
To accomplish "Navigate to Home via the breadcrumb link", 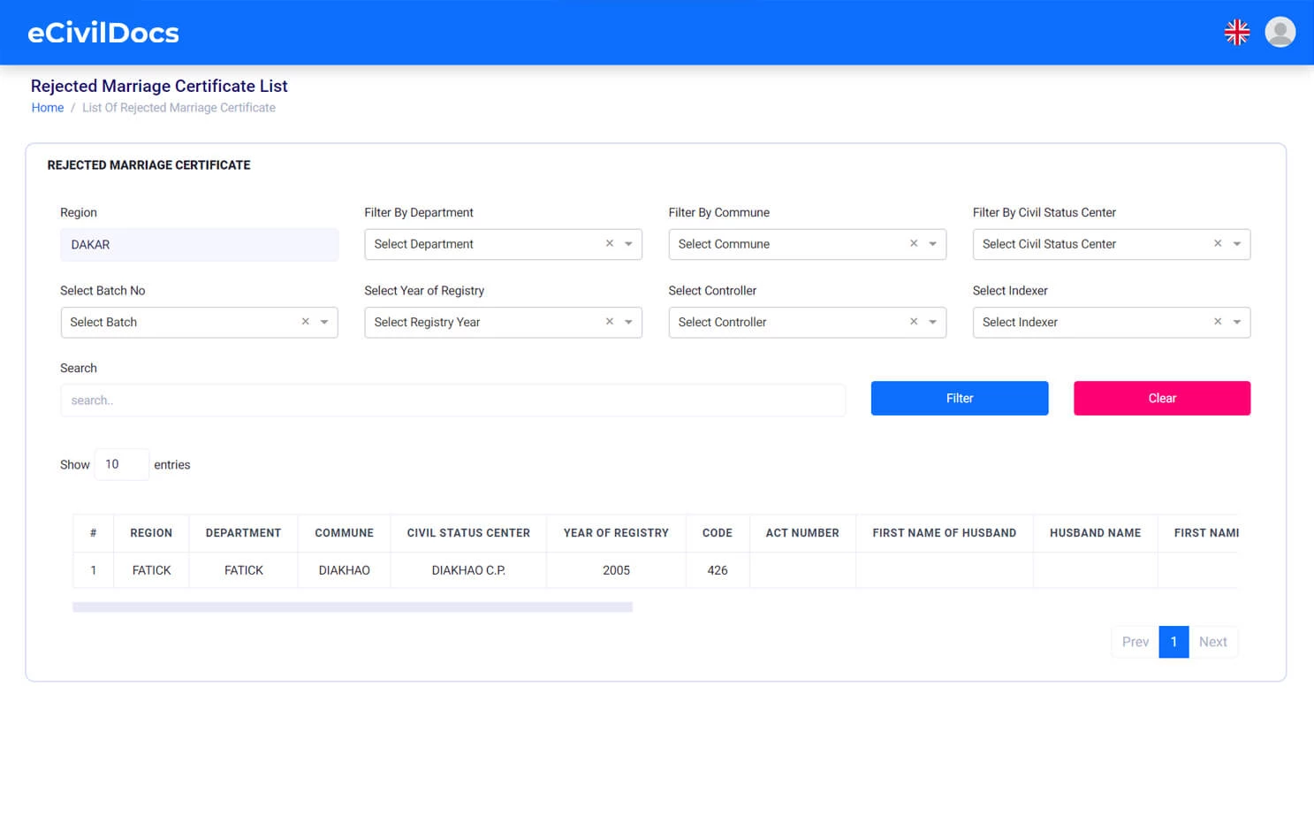I will pyautogui.click(x=48, y=107).
